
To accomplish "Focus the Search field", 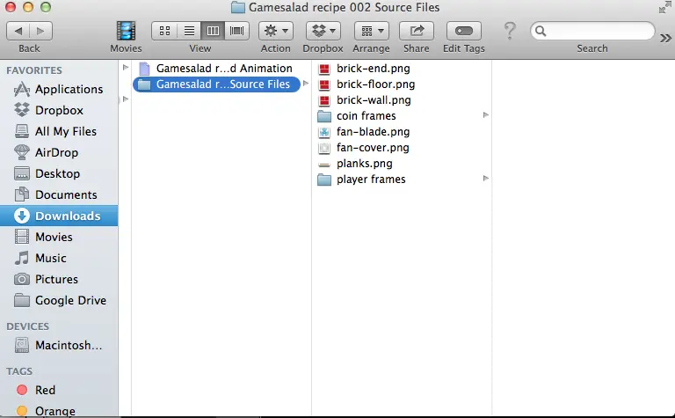I will [x=592, y=31].
